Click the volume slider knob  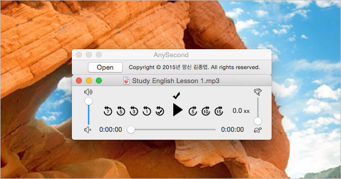coord(88,101)
